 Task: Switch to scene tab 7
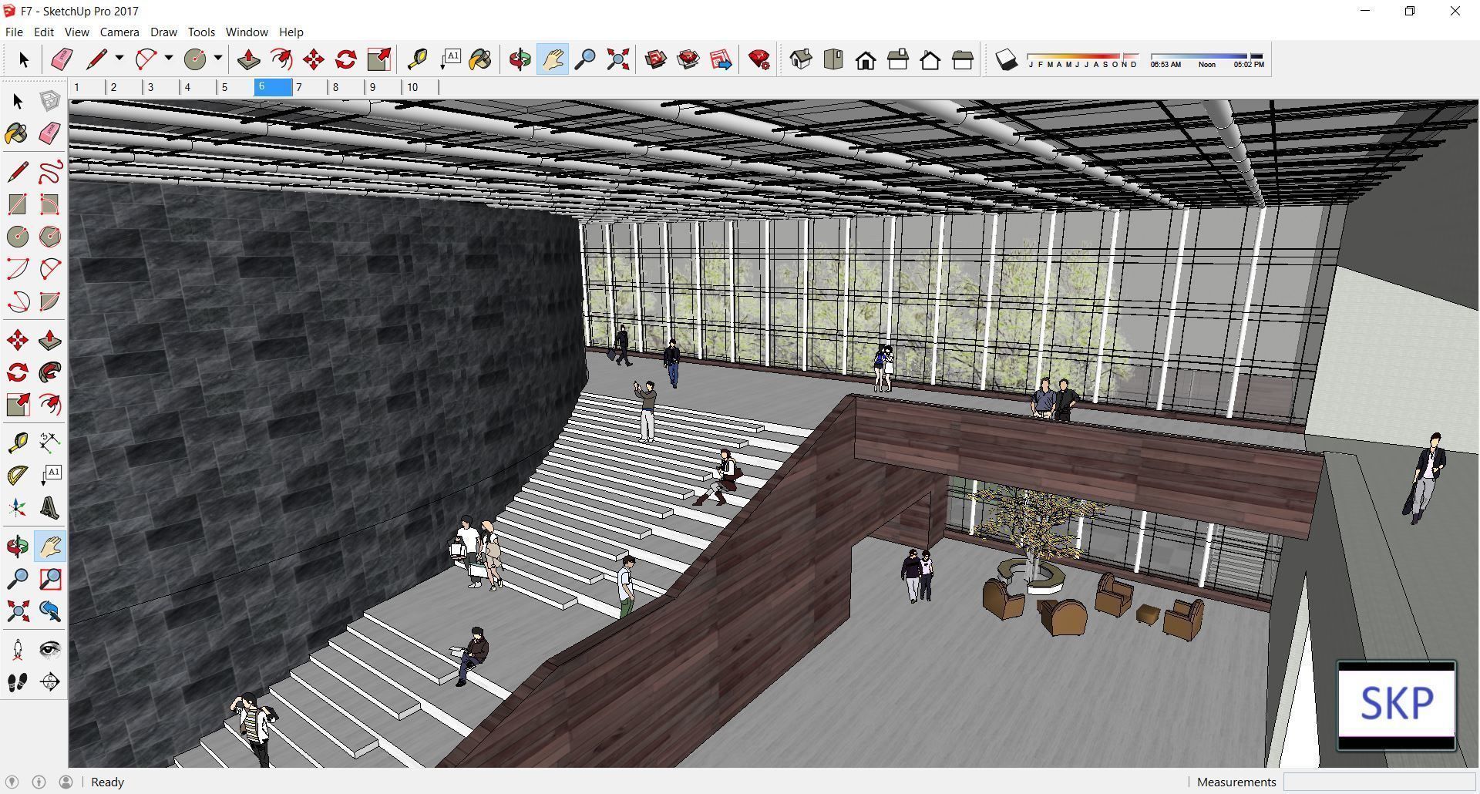click(x=310, y=87)
